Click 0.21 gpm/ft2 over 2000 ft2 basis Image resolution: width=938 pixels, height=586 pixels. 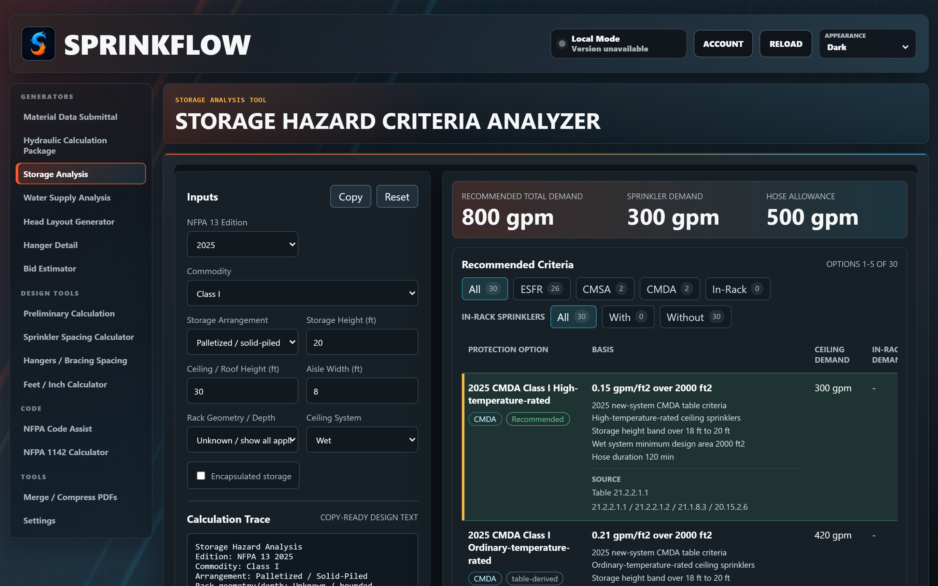tap(652, 535)
